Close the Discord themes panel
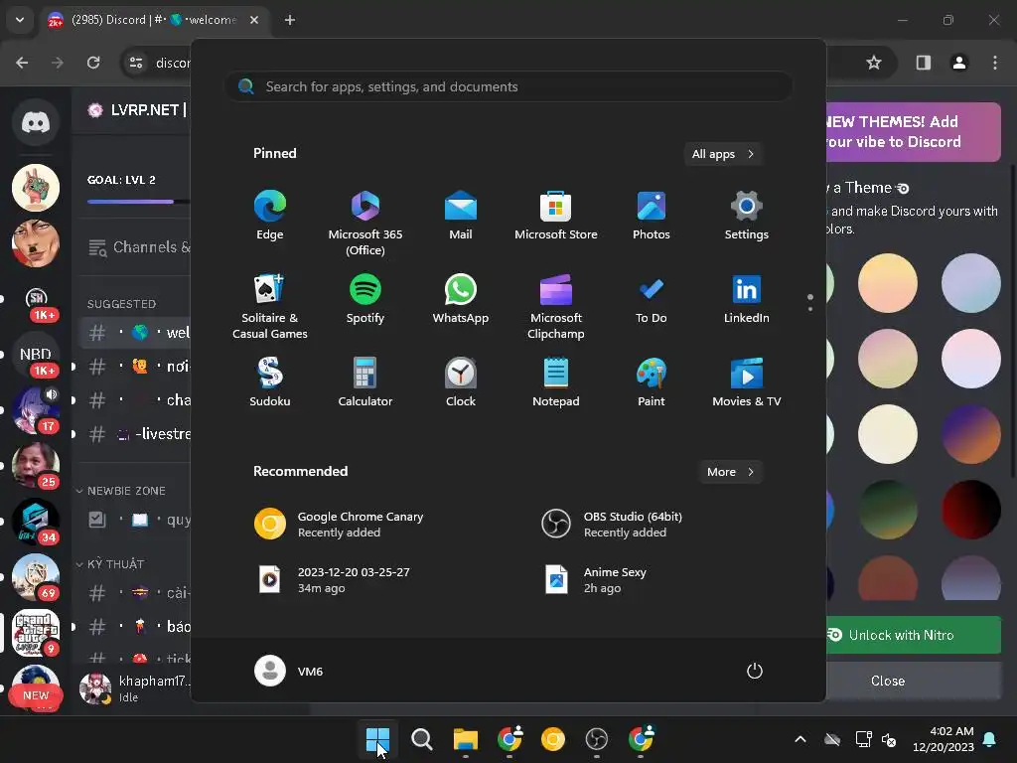The width and height of the screenshot is (1017, 763). tap(913, 681)
